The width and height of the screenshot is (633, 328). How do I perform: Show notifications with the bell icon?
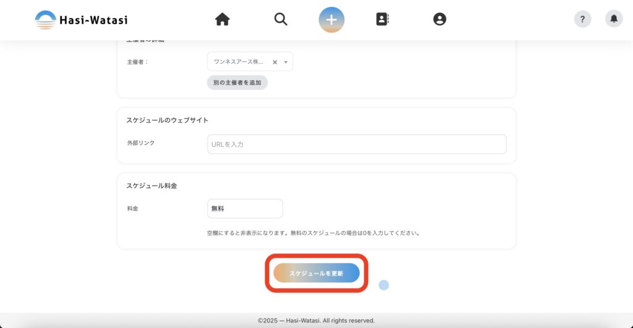(614, 19)
